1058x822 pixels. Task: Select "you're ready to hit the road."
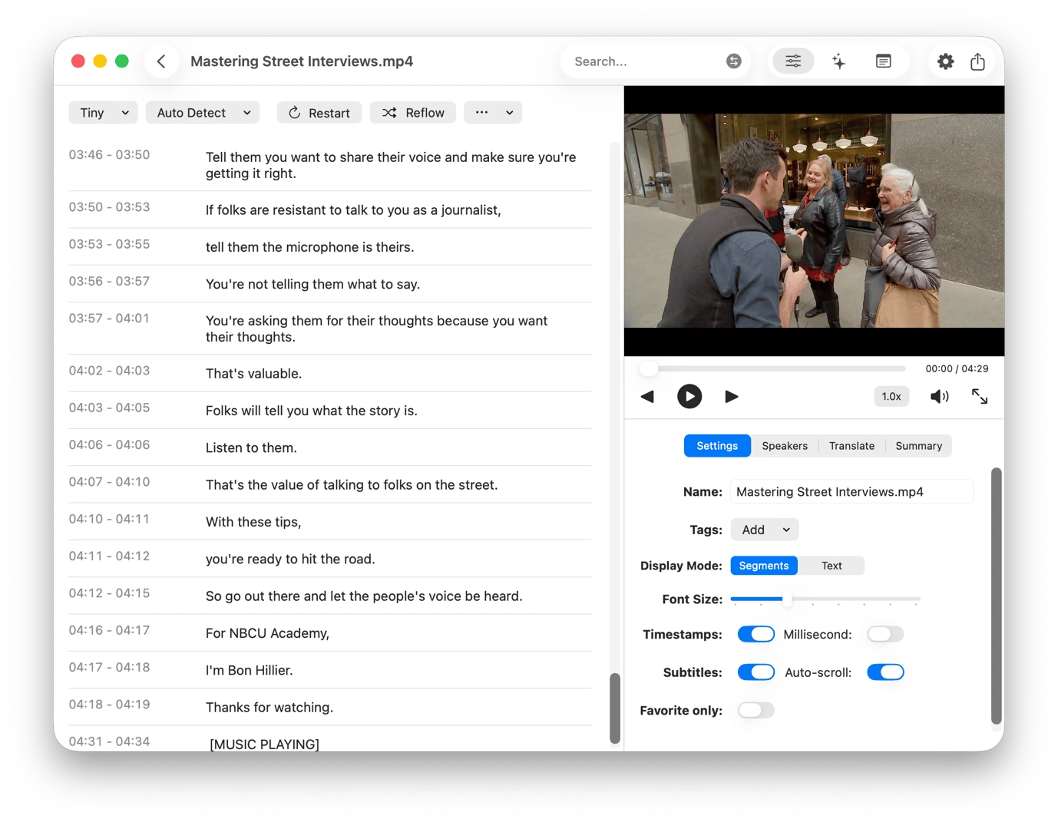click(290, 560)
